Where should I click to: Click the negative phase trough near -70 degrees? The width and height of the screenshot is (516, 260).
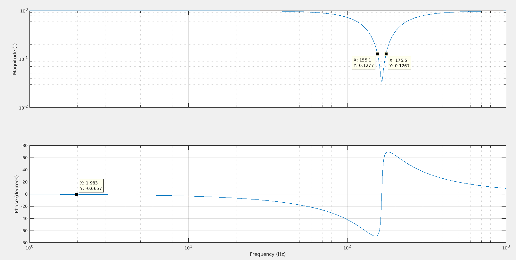[375, 236]
